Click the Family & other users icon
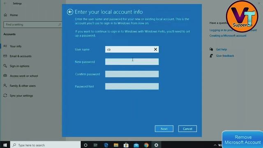This screenshot has height=148, width=263. [x=5, y=86]
